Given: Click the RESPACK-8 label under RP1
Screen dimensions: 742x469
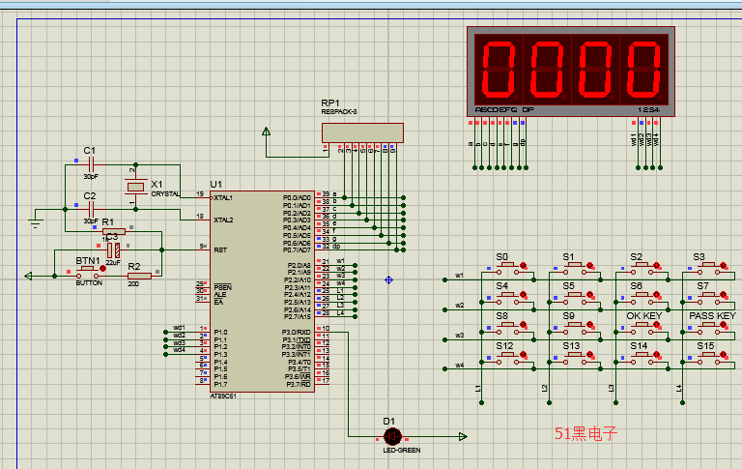Looking at the screenshot, I should [x=339, y=112].
